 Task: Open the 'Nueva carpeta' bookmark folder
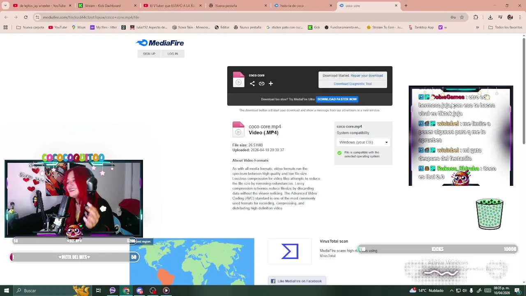pyautogui.click(x=30, y=28)
